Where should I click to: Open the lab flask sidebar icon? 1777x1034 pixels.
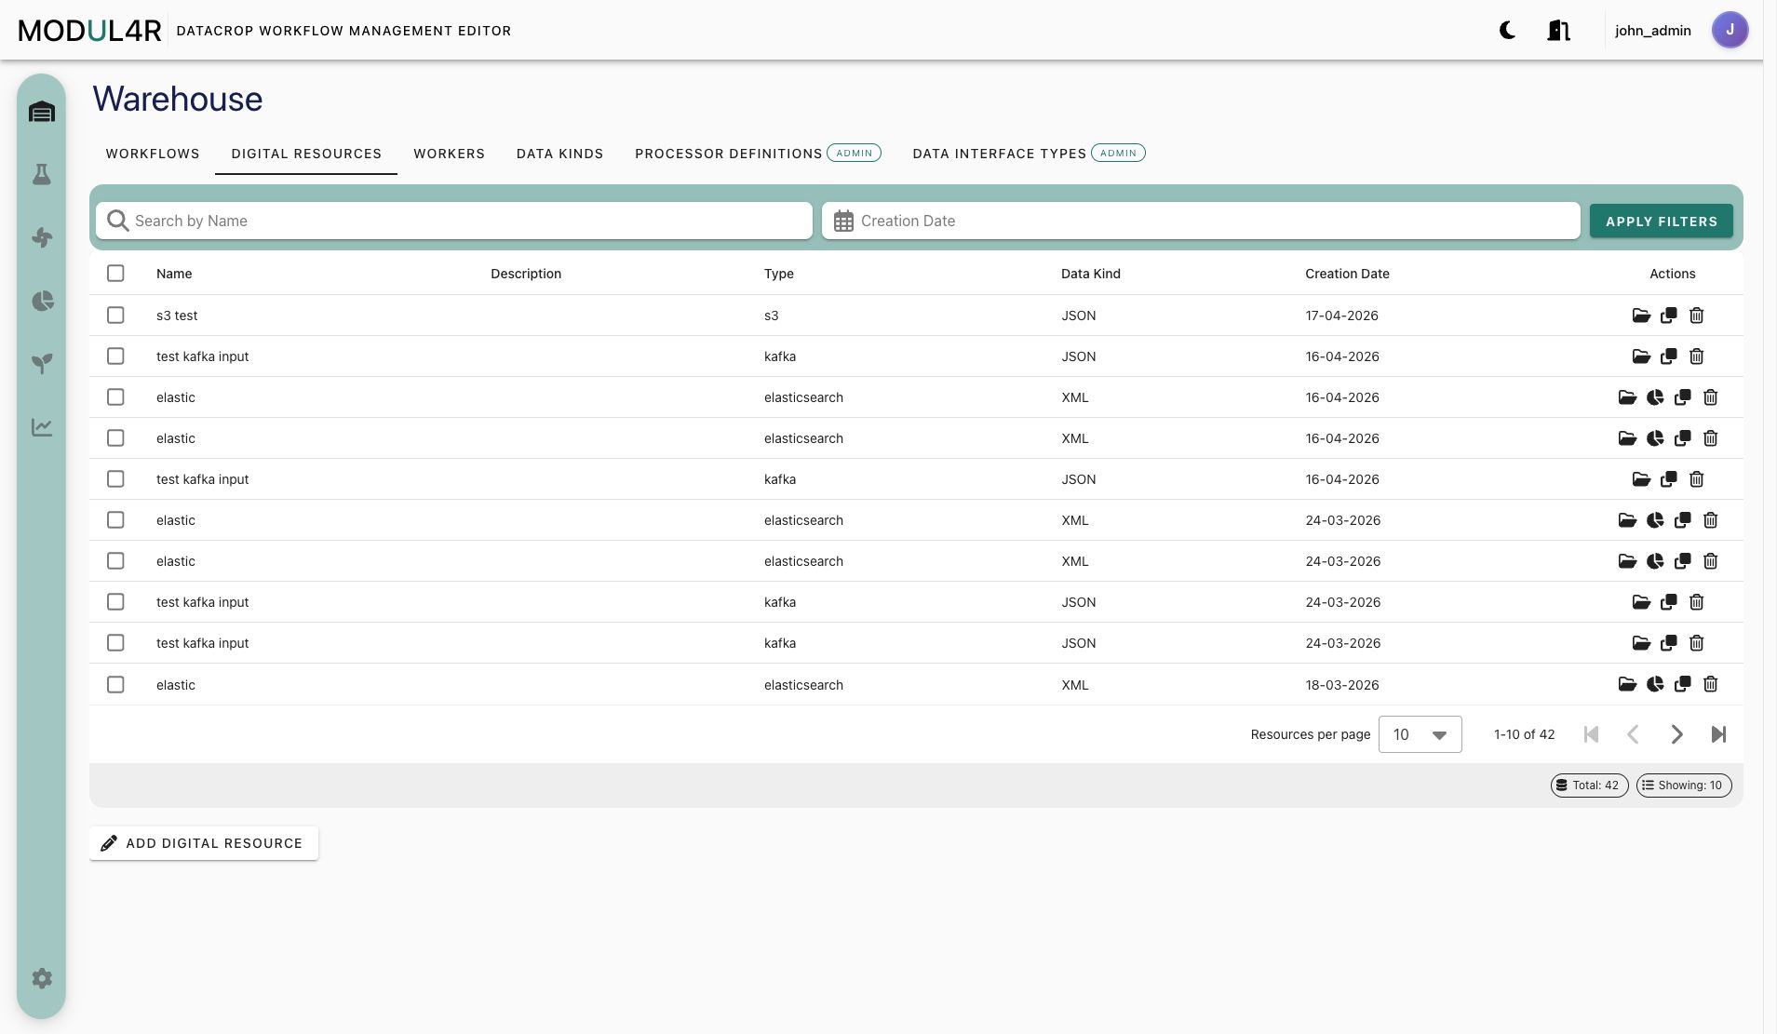tap(42, 174)
